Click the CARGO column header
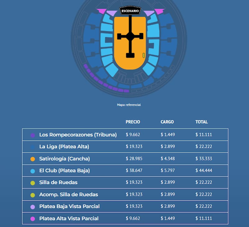The width and height of the screenshot is (249, 227). [x=167, y=122]
